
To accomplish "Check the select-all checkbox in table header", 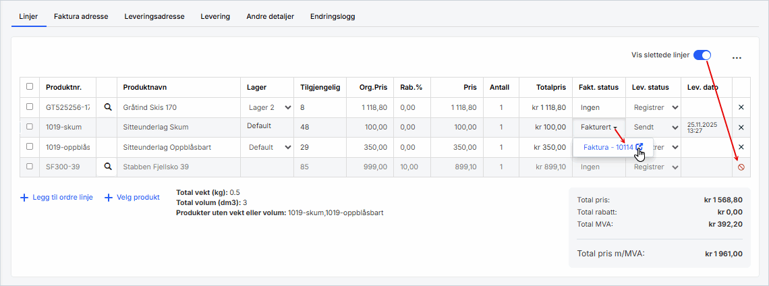I will pos(29,87).
